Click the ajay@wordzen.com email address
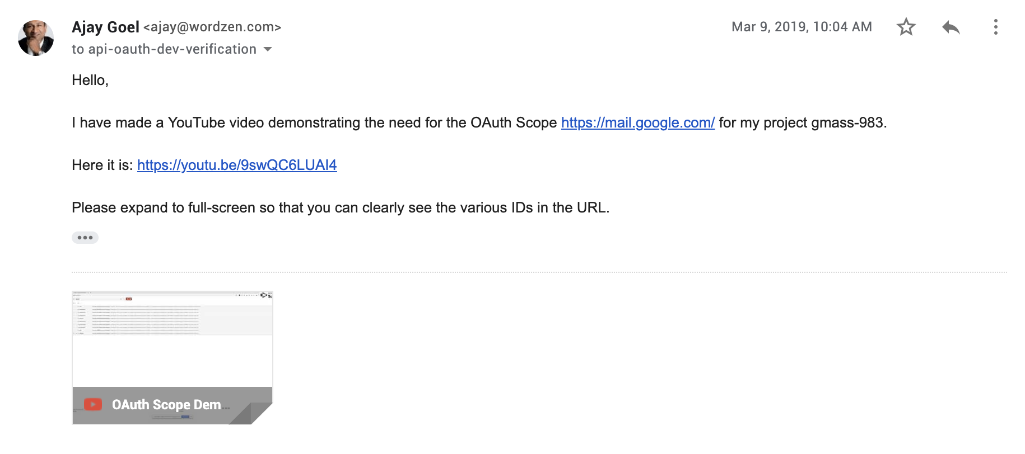This screenshot has height=454, width=1025. [x=212, y=27]
